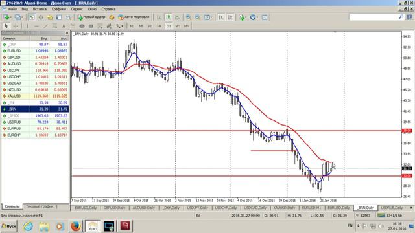Close the Market Watch panel
This screenshot has width=415, height=233.
[x=67, y=33]
